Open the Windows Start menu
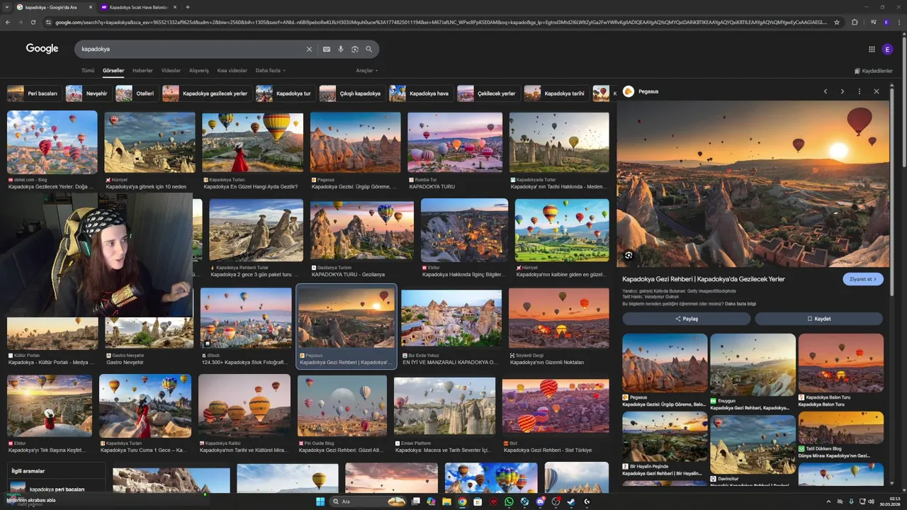This screenshot has width=907, height=510. [x=320, y=501]
